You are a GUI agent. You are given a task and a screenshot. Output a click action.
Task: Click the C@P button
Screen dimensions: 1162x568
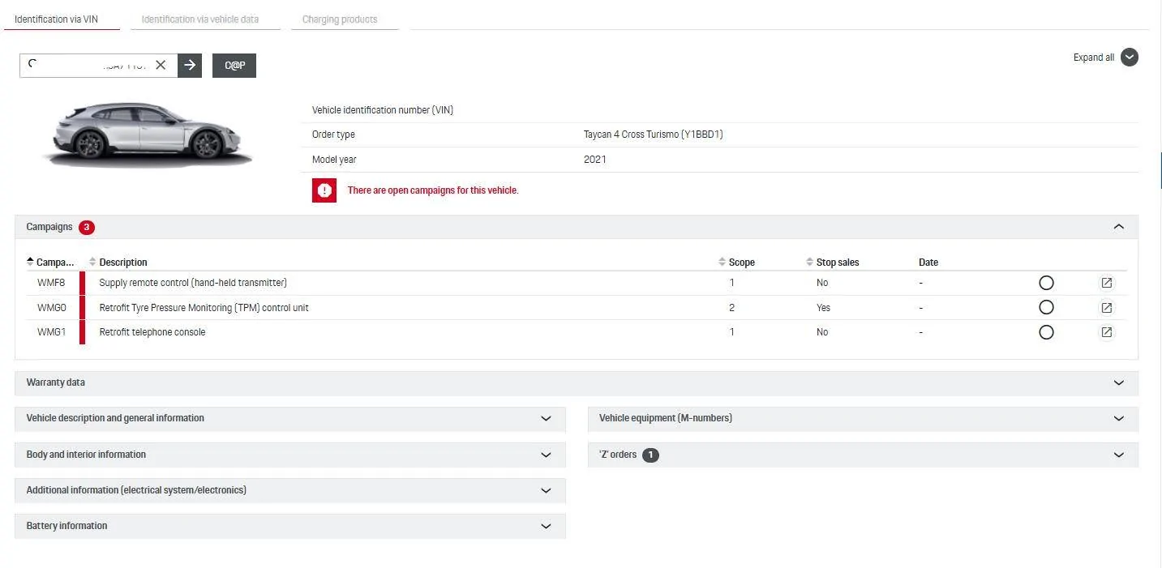[x=234, y=66]
